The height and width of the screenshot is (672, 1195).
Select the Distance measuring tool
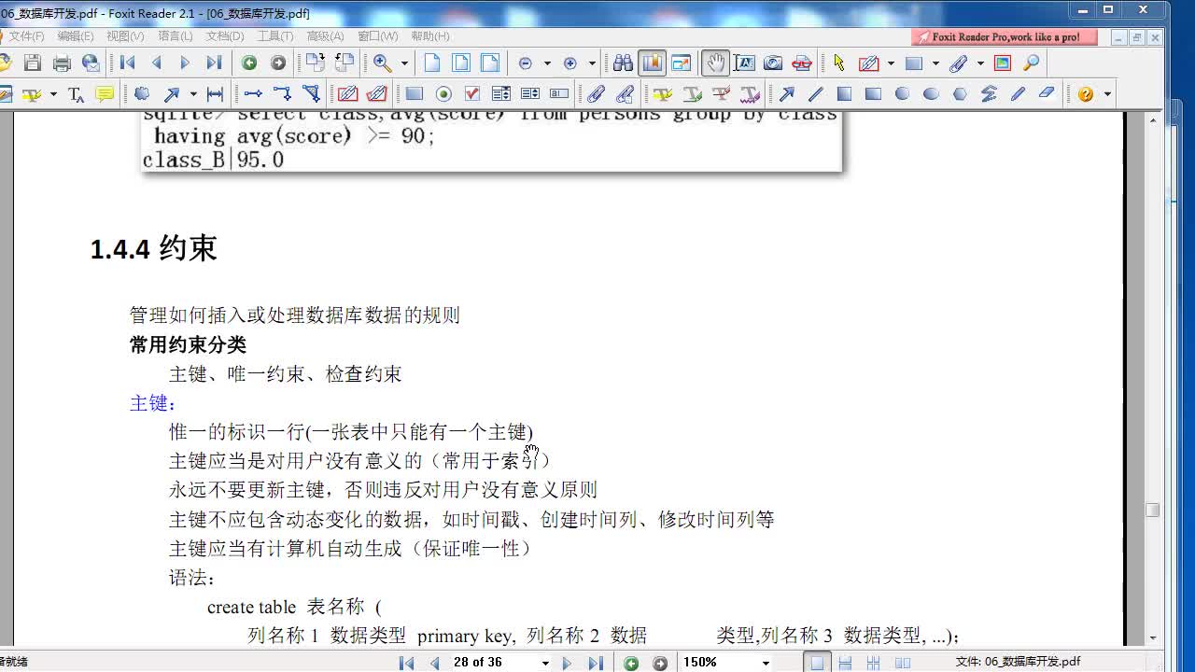[215, 94]
